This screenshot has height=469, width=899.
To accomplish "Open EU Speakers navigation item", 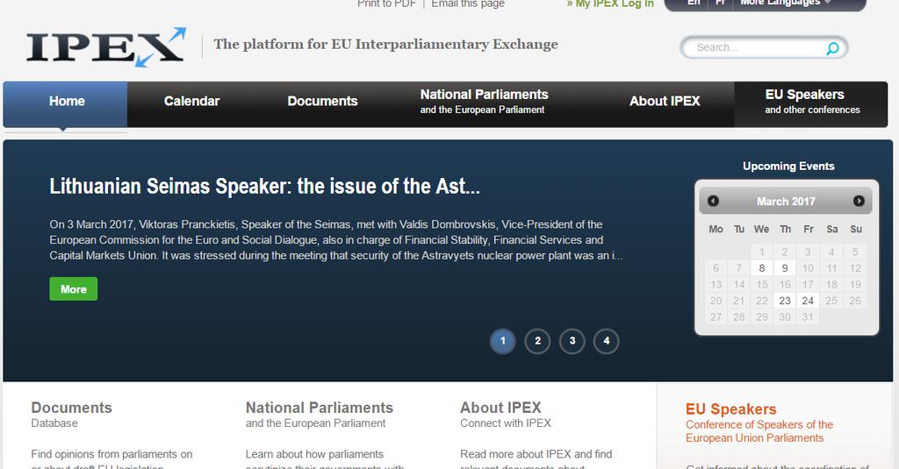I will pyautogui.click(x=812, y=103).
